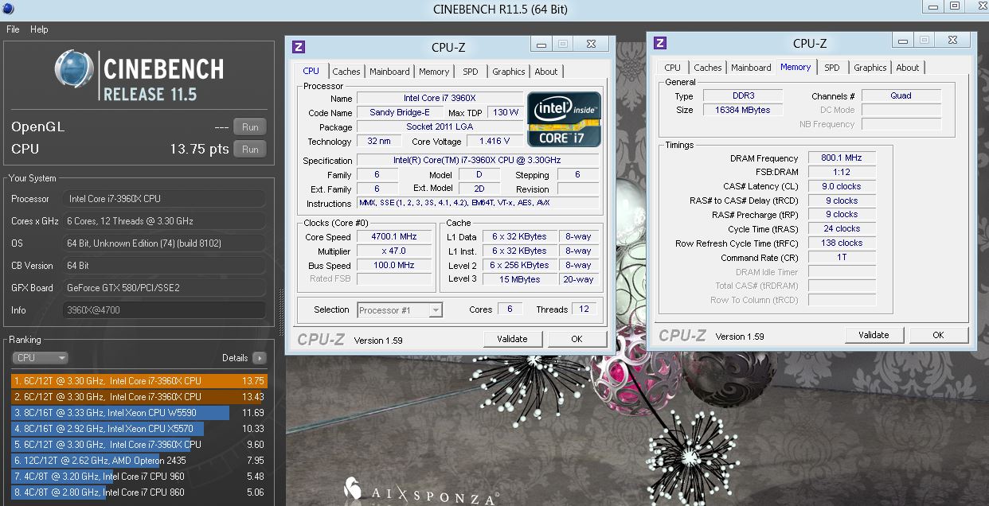
Task: Switch to Caches tab in right CPU-Z
Action: coord(707,68)
